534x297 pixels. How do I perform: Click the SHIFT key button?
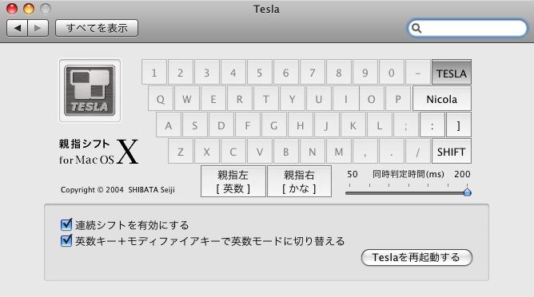(452, 152)
